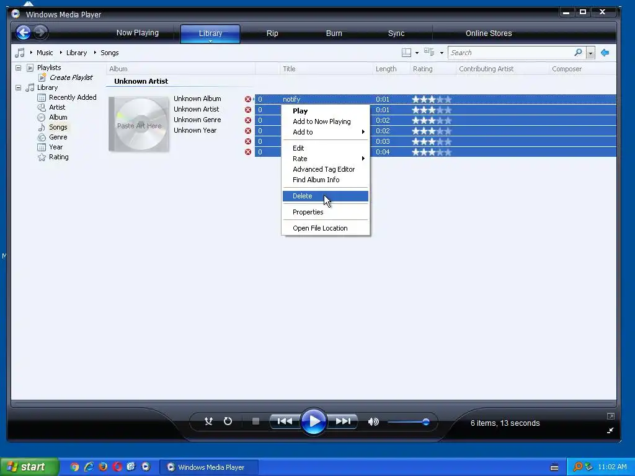Open the layout options icon

(x=406, y=53)
